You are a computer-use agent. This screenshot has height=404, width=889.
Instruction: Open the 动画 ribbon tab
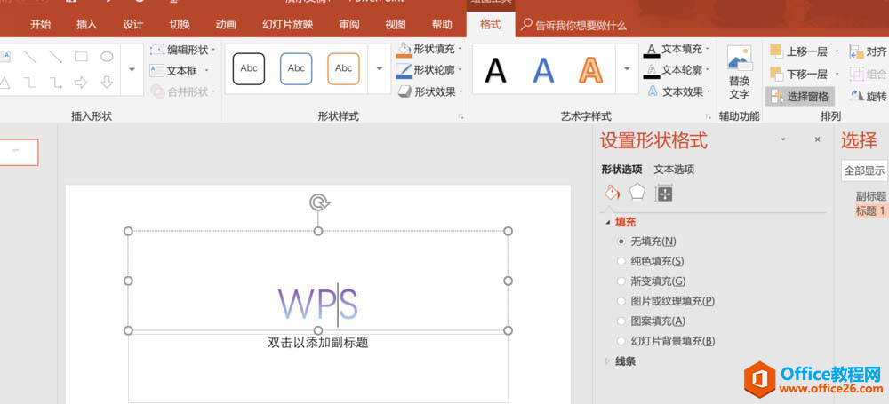(x=226, y=25)
